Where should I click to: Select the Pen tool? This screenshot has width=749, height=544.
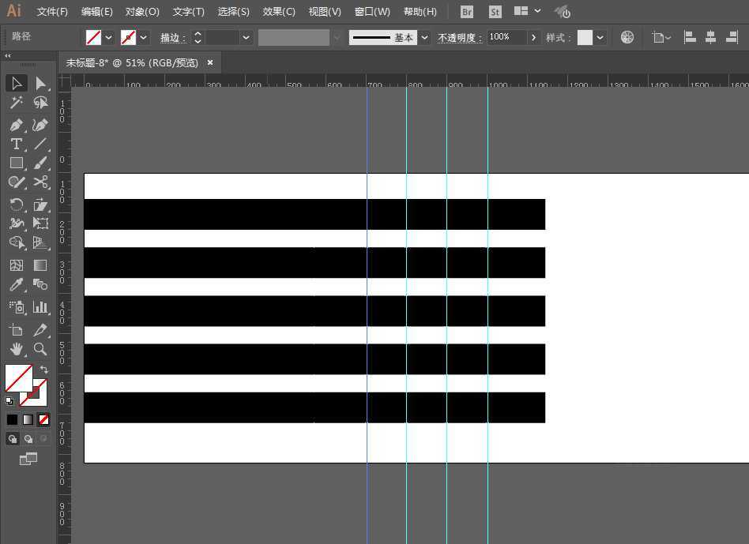click(x=17, y=126)
